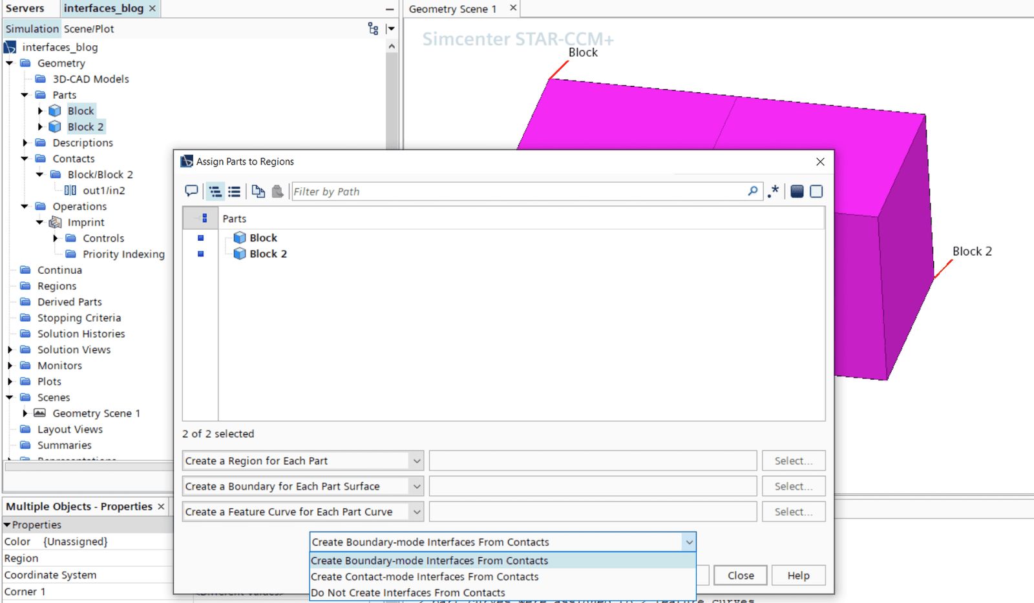Click the interfaces_blog simulation root icon
Screen dimensions: 1034x603
(10, 47)
